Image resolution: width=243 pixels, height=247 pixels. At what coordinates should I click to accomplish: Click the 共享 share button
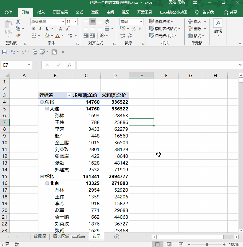(x=231, y=12)
